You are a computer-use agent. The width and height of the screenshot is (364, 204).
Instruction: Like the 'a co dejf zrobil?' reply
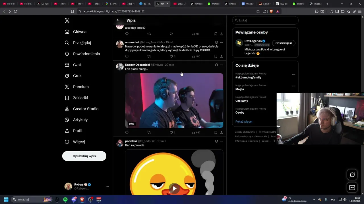click(x=171, y=34)
